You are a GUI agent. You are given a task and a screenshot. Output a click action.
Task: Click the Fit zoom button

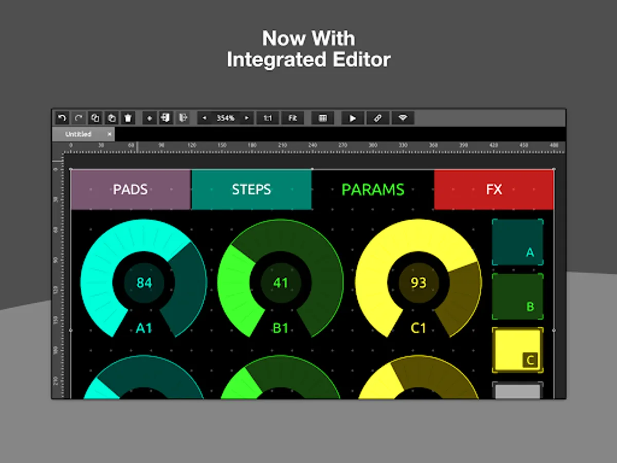tap(293, 118)
